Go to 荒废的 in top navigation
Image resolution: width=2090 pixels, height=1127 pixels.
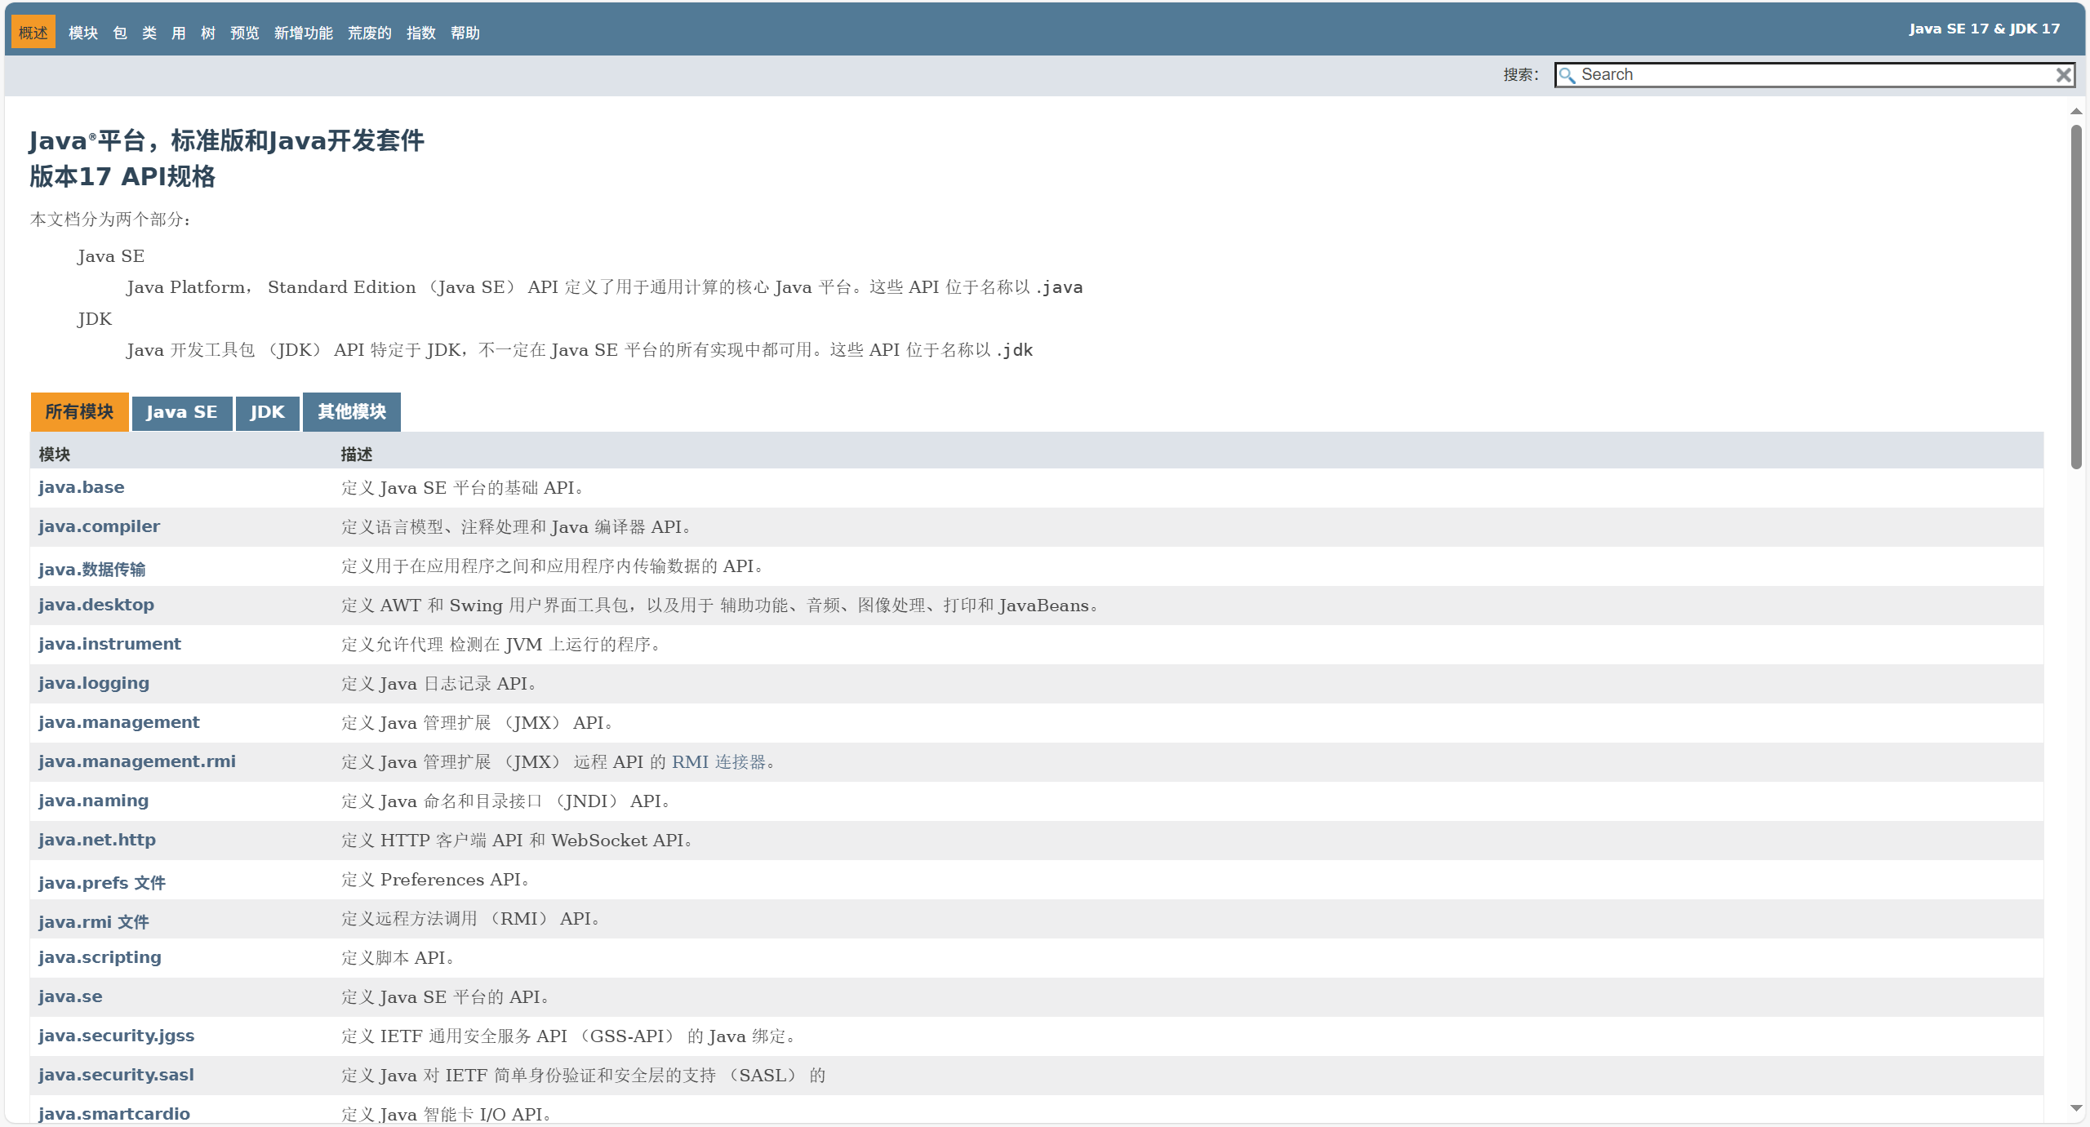[369, 33]
